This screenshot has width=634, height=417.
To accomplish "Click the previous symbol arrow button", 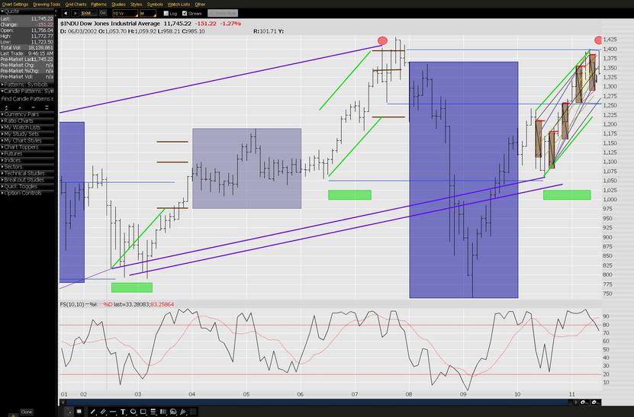I will (x=66, y=13).
